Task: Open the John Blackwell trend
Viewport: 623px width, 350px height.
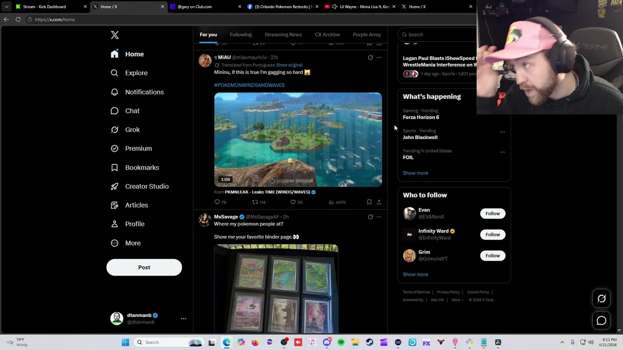Action: pyautogui.click(x=420, y=137)
